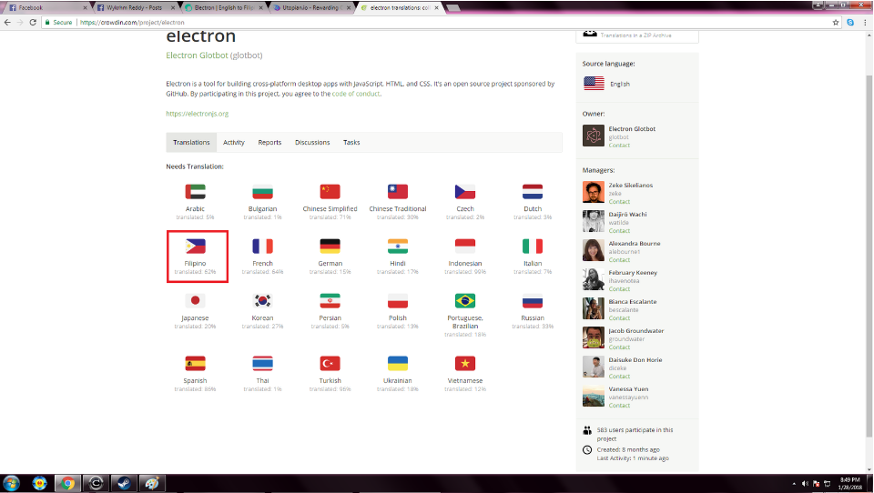The height and width of the screenshot is (493, 874).
Task: Open the Hindi flag icon
Action: point(398,246)
